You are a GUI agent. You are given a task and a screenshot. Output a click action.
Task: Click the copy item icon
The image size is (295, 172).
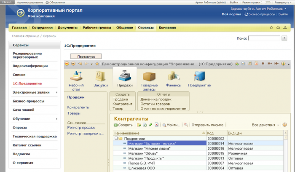pyautogui.click(x=145, y=125)
